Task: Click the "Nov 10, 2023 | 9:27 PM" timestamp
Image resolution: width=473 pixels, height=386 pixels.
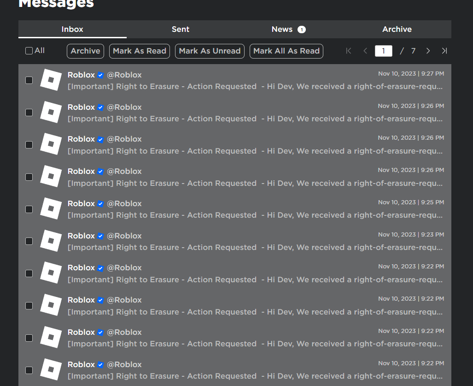Action: coord(411,74)
